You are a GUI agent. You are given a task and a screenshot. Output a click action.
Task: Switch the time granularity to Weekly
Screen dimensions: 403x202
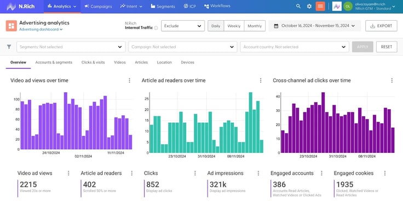click(234, 26)
